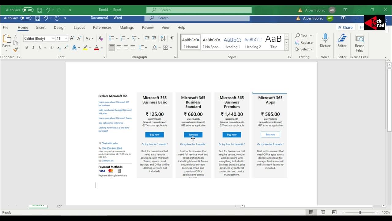The image size is (392, 221).
Task: Apply Subscript formatting
Action: click(59, 48)
